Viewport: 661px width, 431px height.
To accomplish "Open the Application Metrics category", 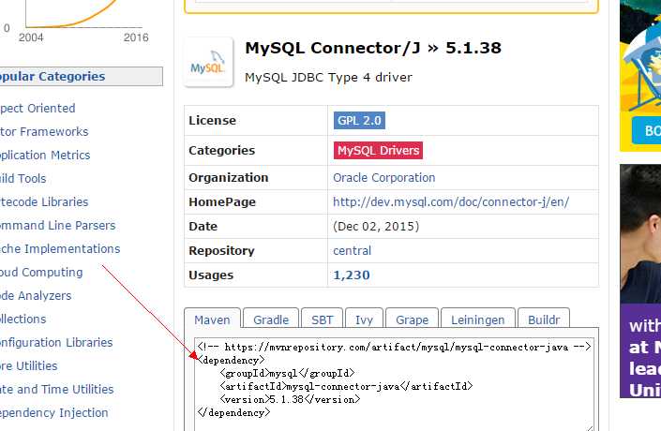I will pyautogui.click(x=45, y=155).
